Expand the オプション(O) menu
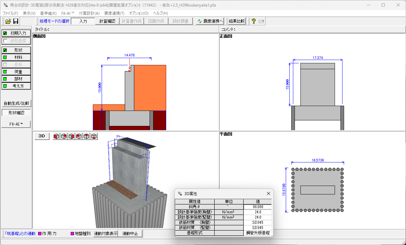The height and width of the screenshot is (245, 406). tap(138, 13)
